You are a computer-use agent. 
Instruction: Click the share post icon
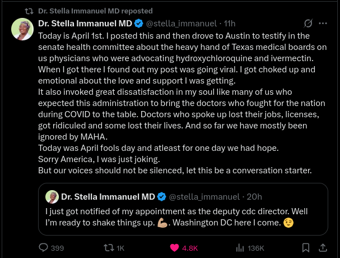click(x=323, y=247)
